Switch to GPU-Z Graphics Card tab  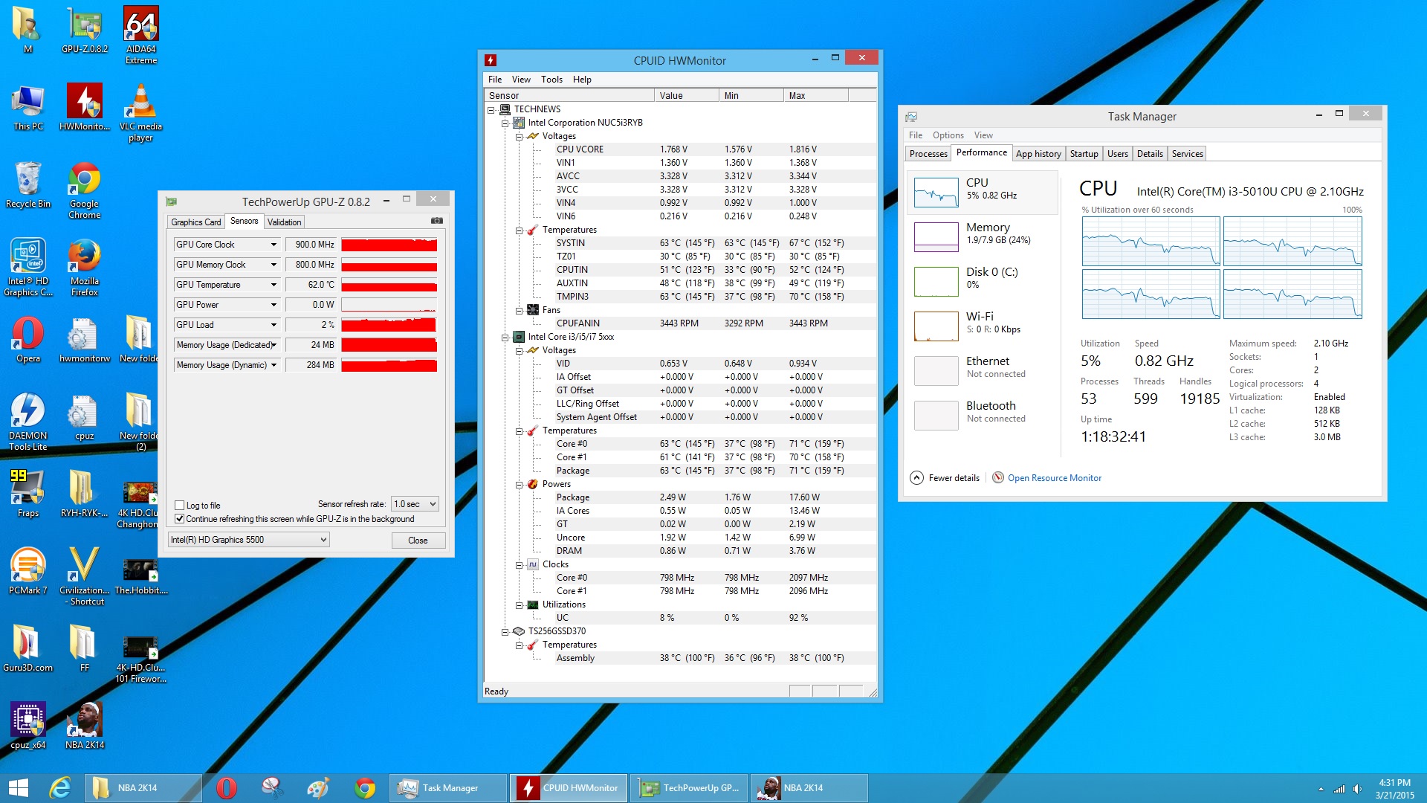pos(195,222)
